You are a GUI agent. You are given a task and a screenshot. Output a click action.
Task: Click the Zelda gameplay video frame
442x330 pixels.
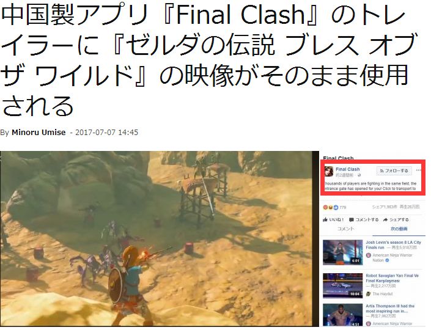pos(160,239)
